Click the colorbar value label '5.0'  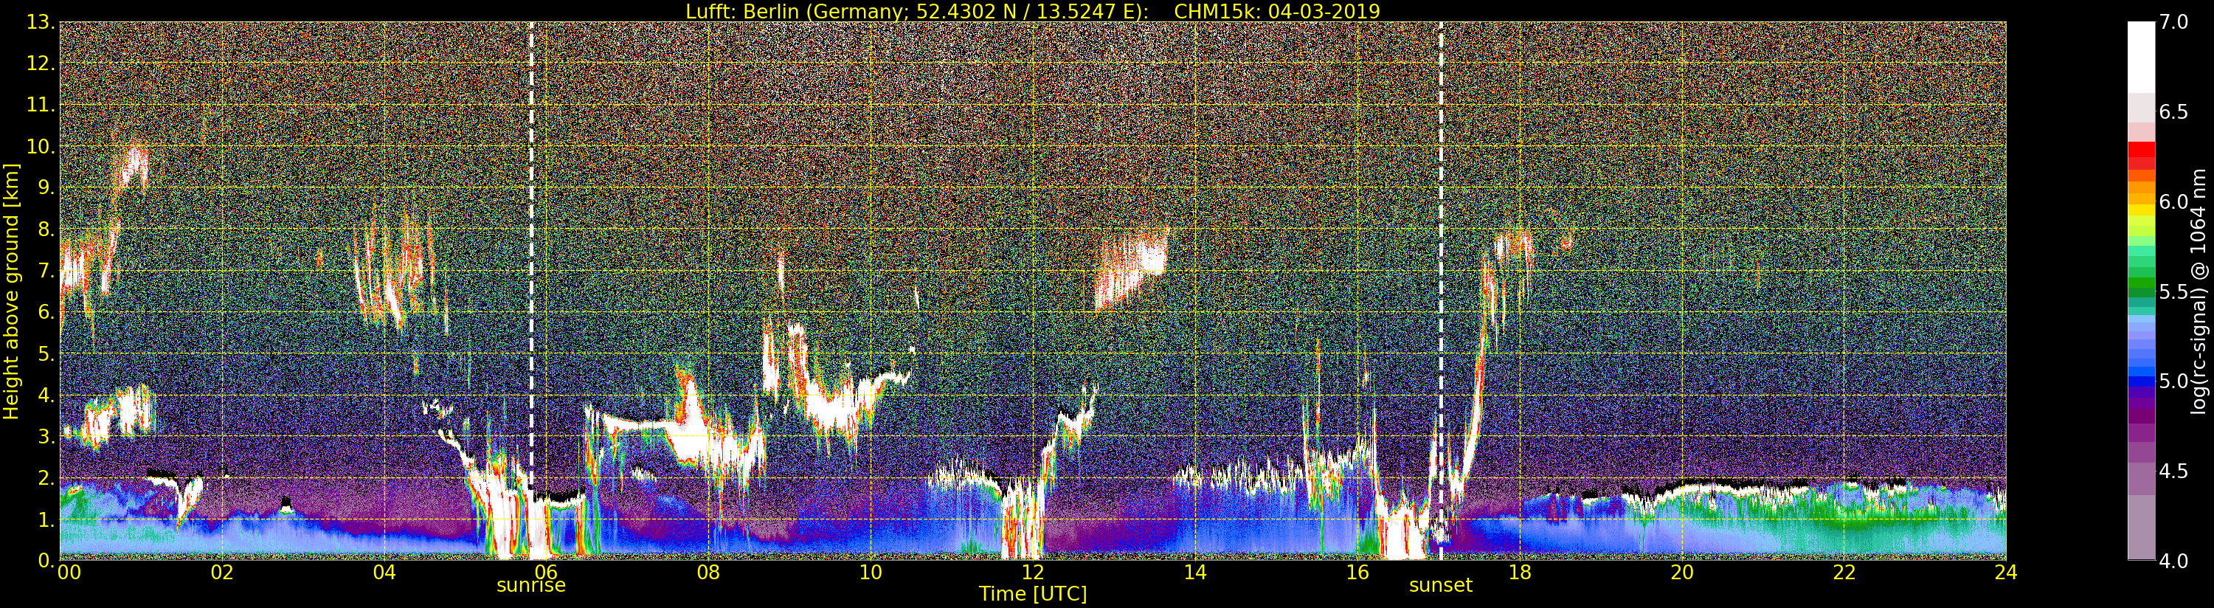2173,381
